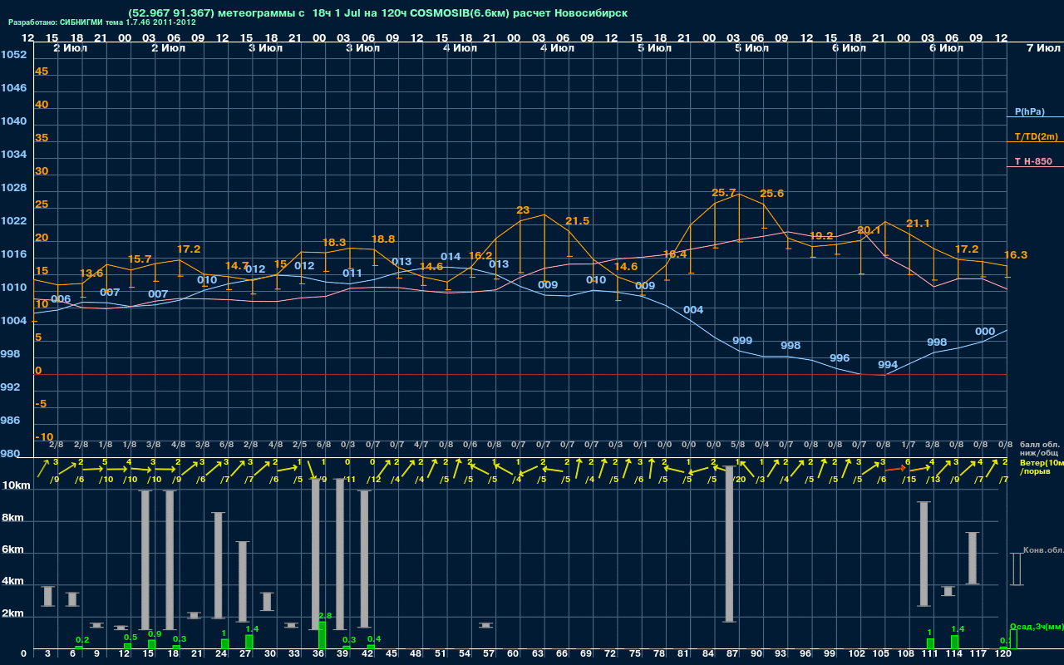Click the 21.5 temperature label
The height and width of the screenshot is (665, 1064).
(577, 221)
